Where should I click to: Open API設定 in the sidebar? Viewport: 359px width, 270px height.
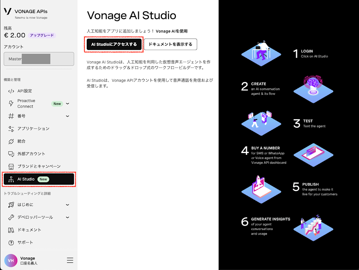click(x=39, y=91)
